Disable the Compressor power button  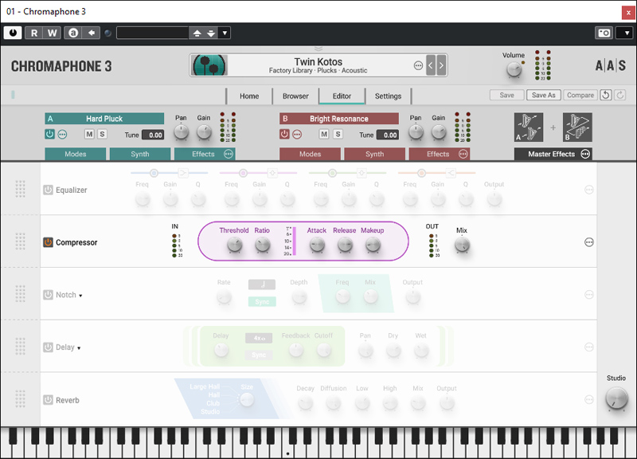click(x=48, y=242)
